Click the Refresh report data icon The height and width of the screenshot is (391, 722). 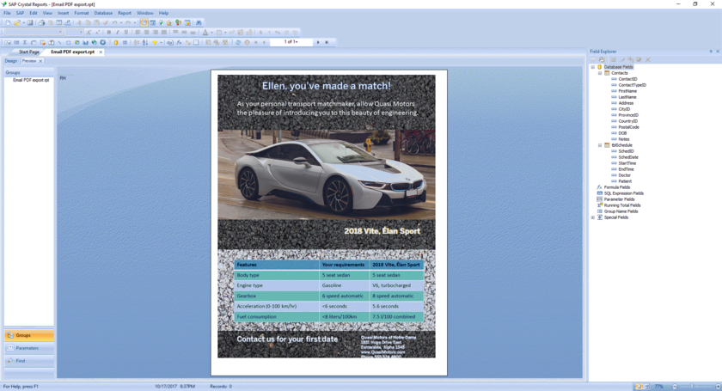(238, 42)
